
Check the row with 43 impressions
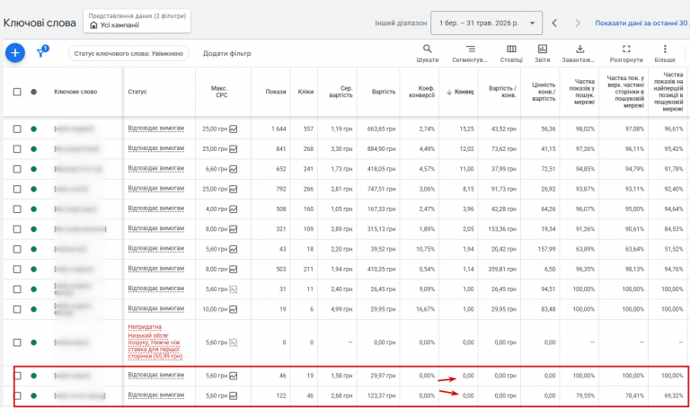(17, 249)
